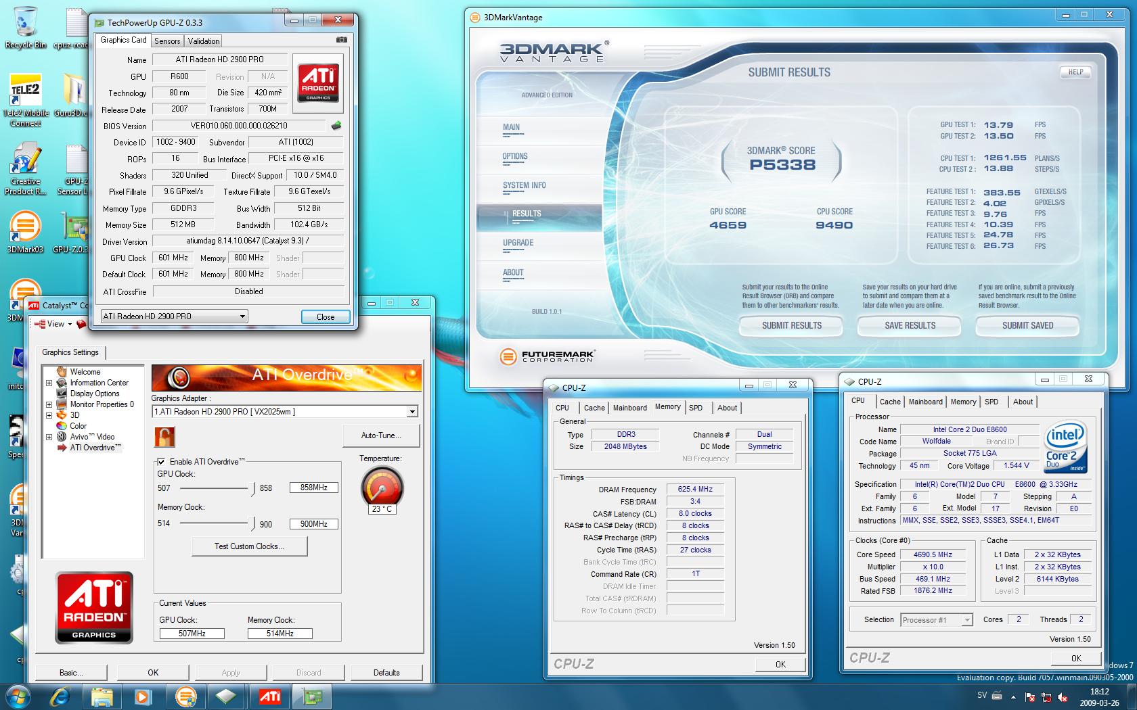Viewport: 1137px width, 710px height.
Task: Click the Welcome hand icon in Catalyst tree
Action: point(62,371)
